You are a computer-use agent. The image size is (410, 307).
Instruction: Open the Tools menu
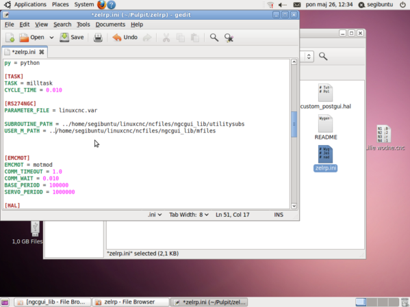click(x=83, y=25)
